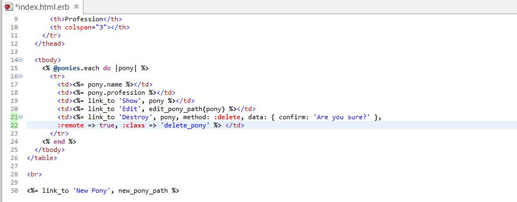This screenshot has width=517, height=202.
Task: Click the :remote symbol on line 22
Action: [70, 125]
